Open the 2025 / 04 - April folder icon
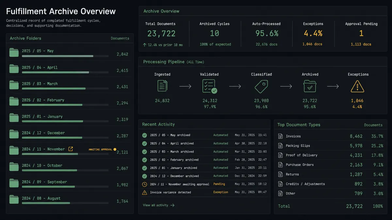The image size is (392, 220). pos(14,69)
